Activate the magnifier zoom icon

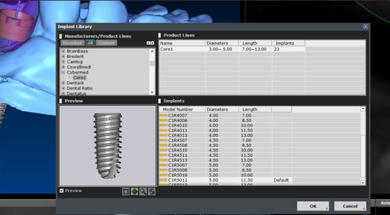tap(143, 192)
